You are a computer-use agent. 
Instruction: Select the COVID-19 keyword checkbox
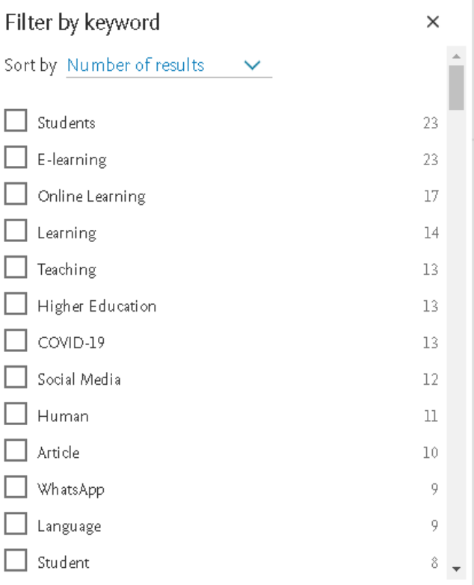[x=16, y=341]
